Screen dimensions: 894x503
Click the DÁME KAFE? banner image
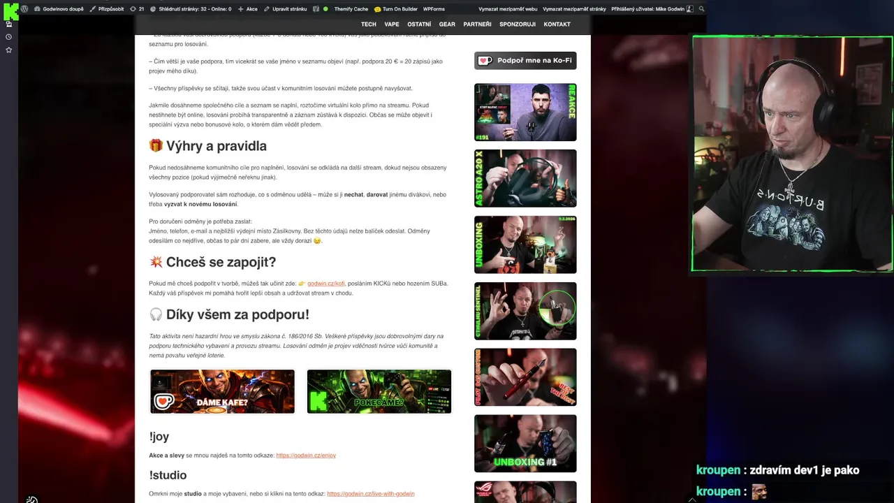coord(222,391)
